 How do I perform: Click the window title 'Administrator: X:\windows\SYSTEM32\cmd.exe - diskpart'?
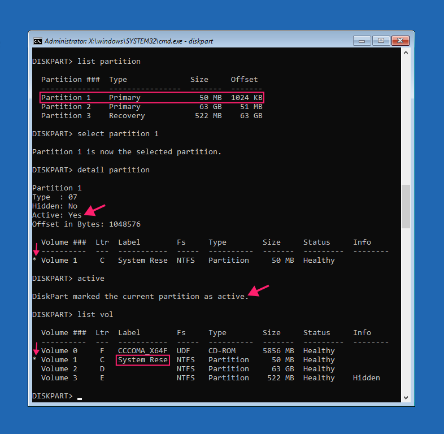(129, 41)
